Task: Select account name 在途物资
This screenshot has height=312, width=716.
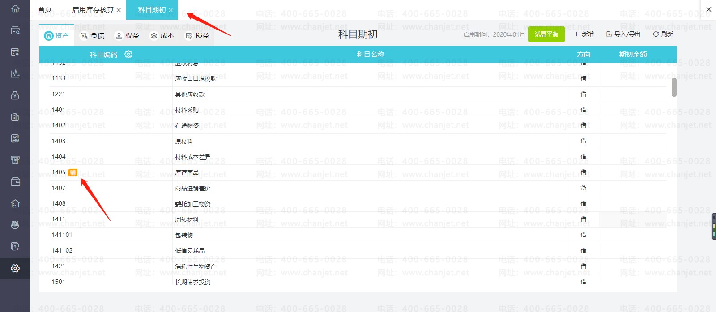Action: click(x=187, y=126)
